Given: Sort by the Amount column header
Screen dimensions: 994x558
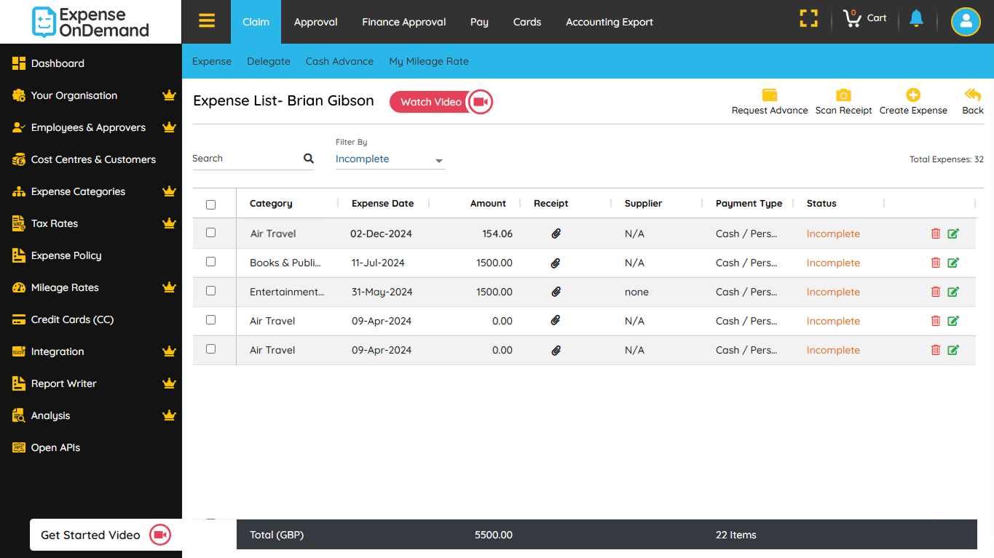Looking at the screenshot, I should (488, 204).
